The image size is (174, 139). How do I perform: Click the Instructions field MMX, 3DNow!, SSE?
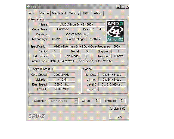pos(87,61)
